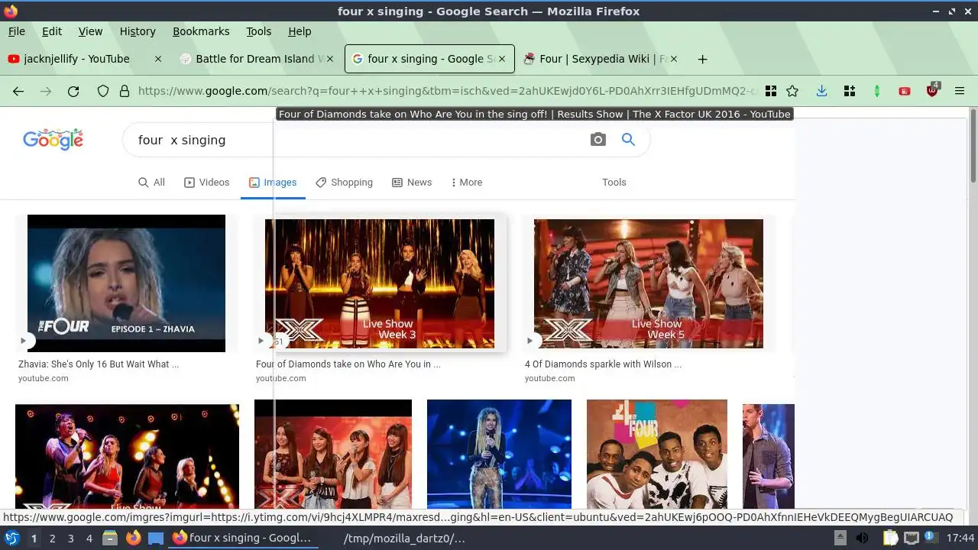Switch to Battle for Dream Island tab
Screen dimensions: 978x550
[x=257, y=59]
